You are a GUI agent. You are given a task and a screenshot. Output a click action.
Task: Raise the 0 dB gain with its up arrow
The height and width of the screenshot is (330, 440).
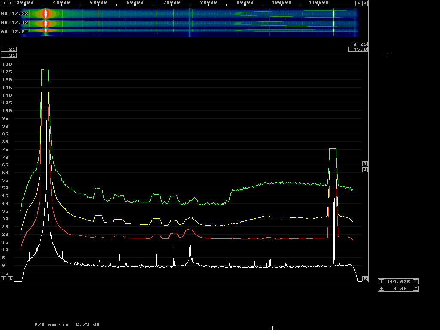click(x=416, y=288)
